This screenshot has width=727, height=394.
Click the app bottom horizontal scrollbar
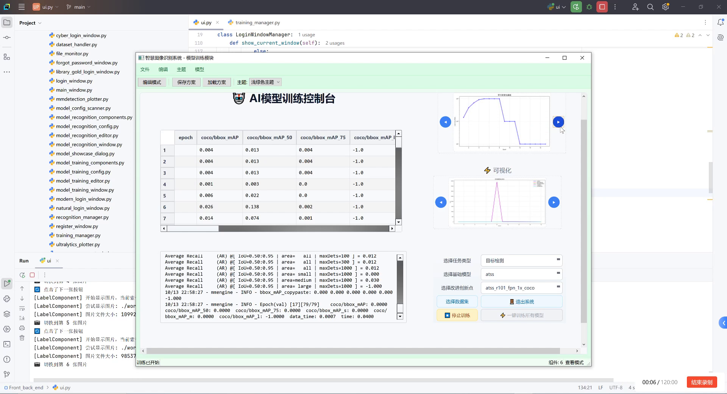tap(360, 351)
